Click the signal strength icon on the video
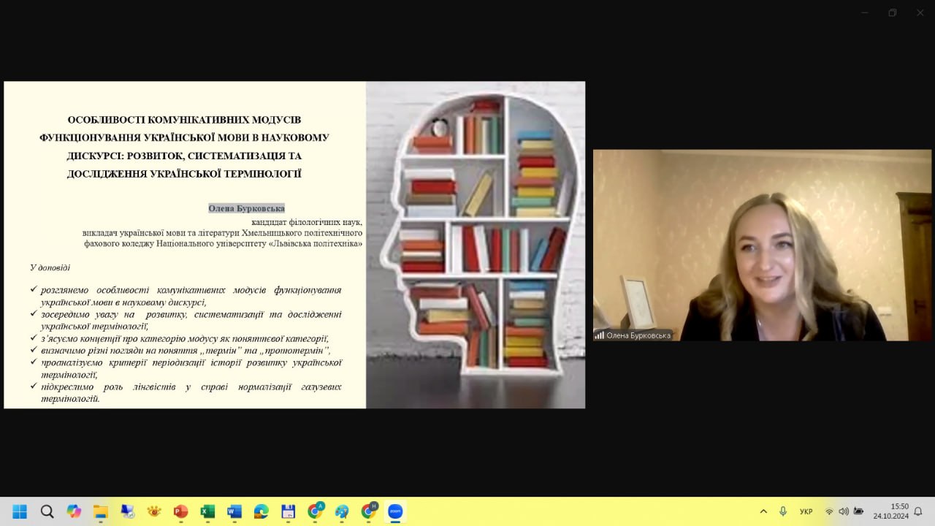Image resolution: width=935 pixels, height=526 pixels. point(600,335)
